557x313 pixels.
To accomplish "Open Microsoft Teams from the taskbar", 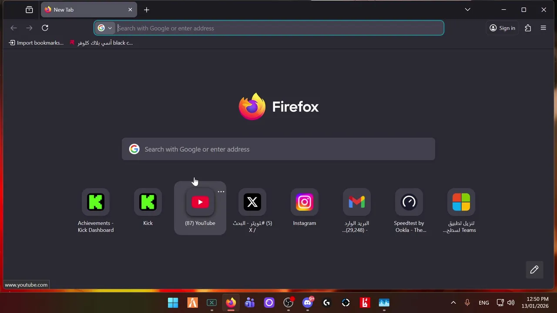I will click(x=250, y=303).
